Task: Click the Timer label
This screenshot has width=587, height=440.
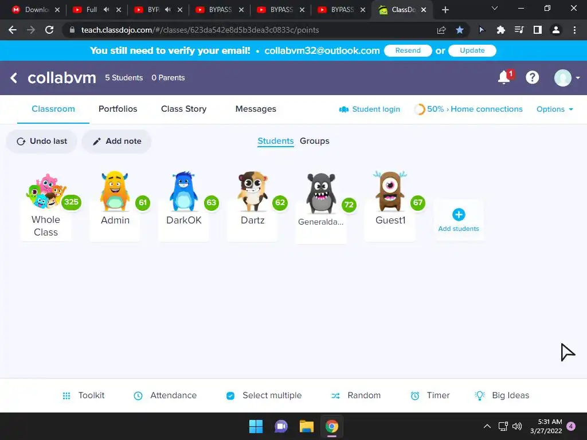Action: tap(438, 395)
